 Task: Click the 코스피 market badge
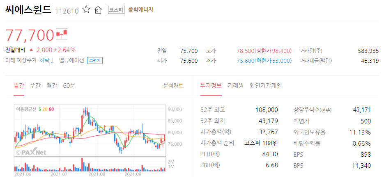(116, 10)
